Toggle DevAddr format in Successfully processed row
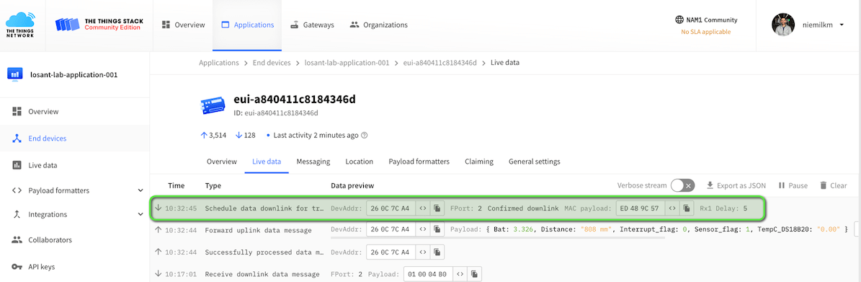Image resolution: width=861 pixels, height=282 pixels. (x=423, y=252)
